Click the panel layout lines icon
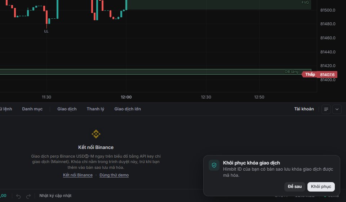Image resolution: width=346 pixels, height=202 pixels. point(326,109)
